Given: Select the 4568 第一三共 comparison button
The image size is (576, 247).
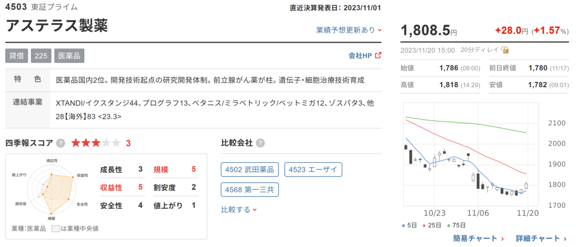Looking at the screenshot, I should click(250, 190).
